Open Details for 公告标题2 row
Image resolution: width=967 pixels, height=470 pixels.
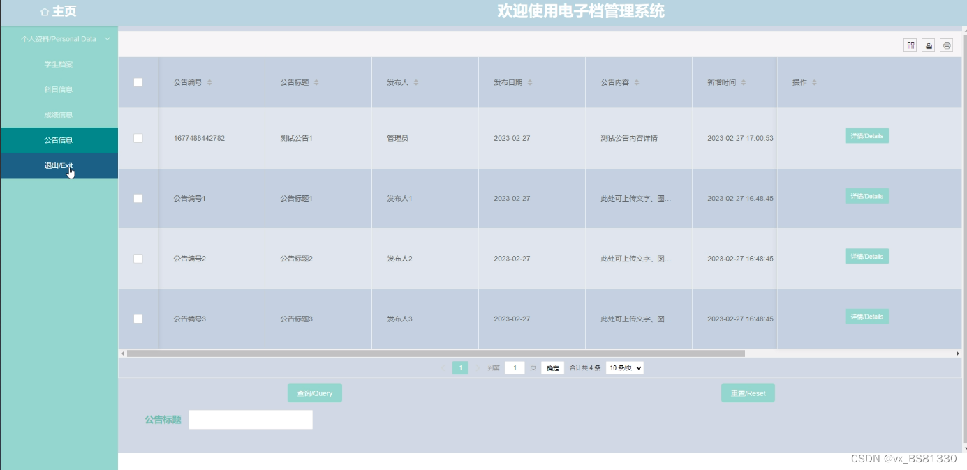(x=866, y=256)
